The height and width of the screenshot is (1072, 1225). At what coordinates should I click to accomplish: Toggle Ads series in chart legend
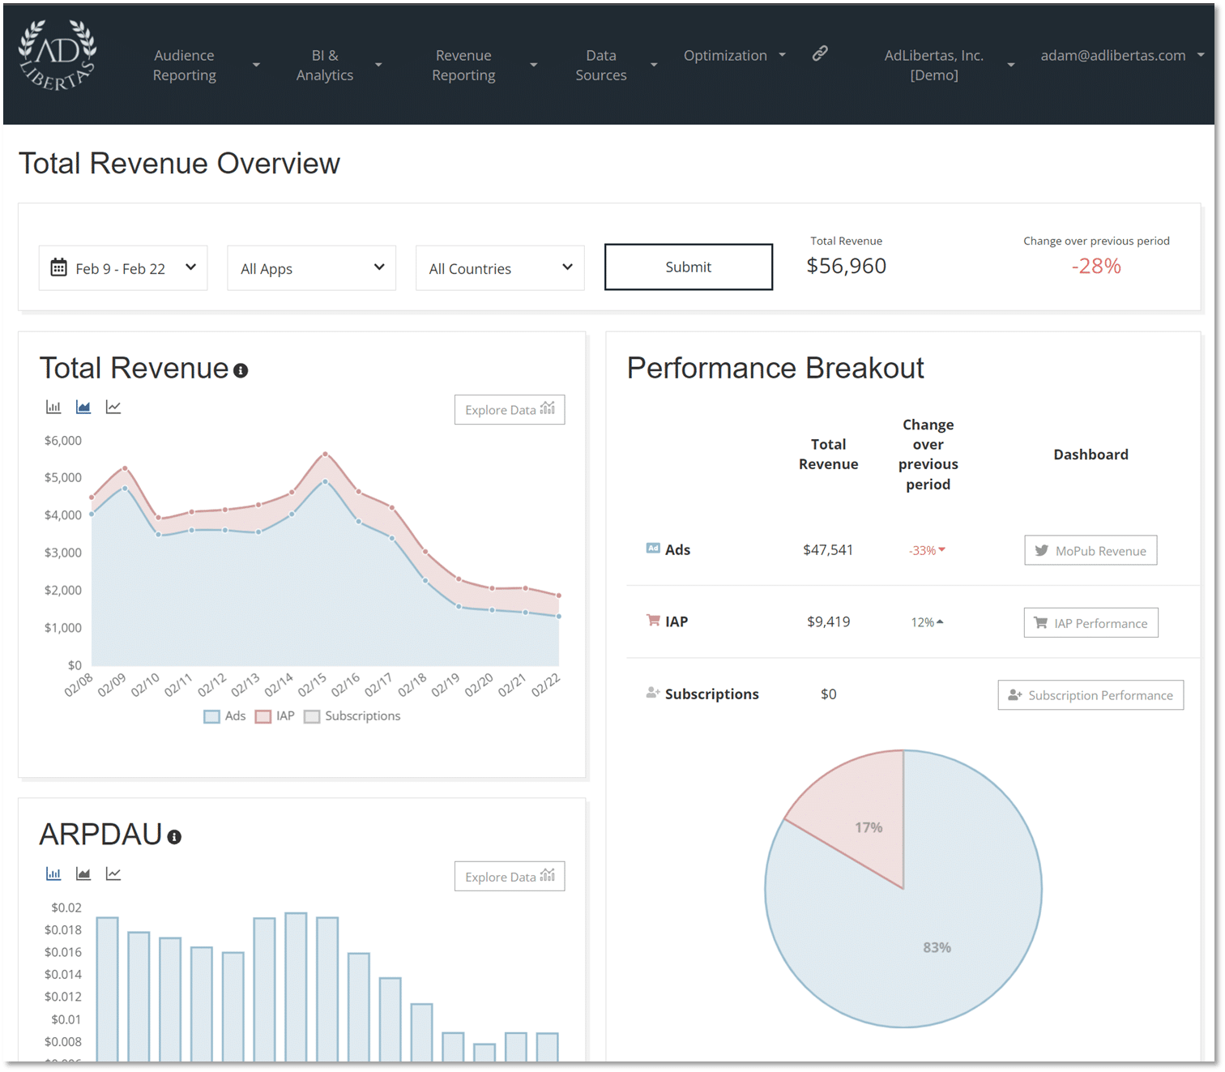(224, 716)
